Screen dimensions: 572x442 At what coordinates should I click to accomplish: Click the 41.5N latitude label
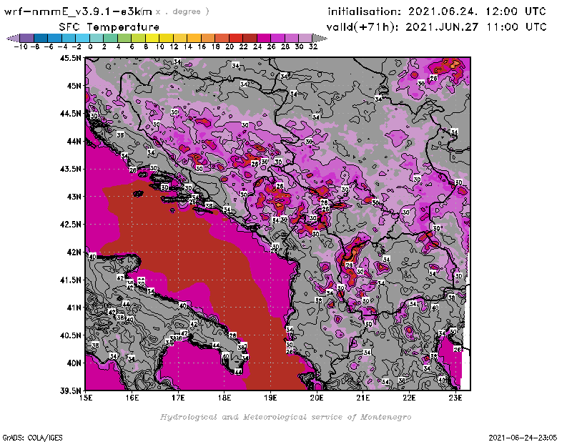tap(70, 280)
